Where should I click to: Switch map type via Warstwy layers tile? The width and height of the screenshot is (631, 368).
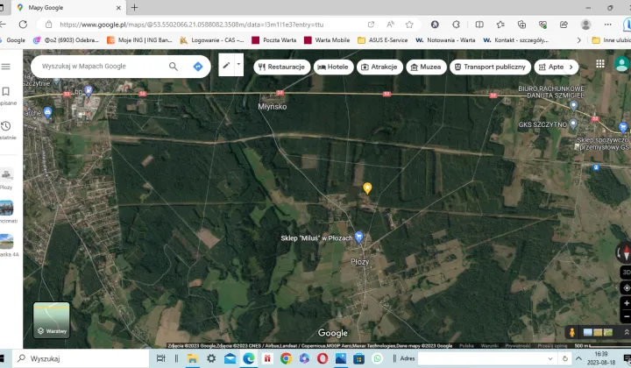pos(52,320)
